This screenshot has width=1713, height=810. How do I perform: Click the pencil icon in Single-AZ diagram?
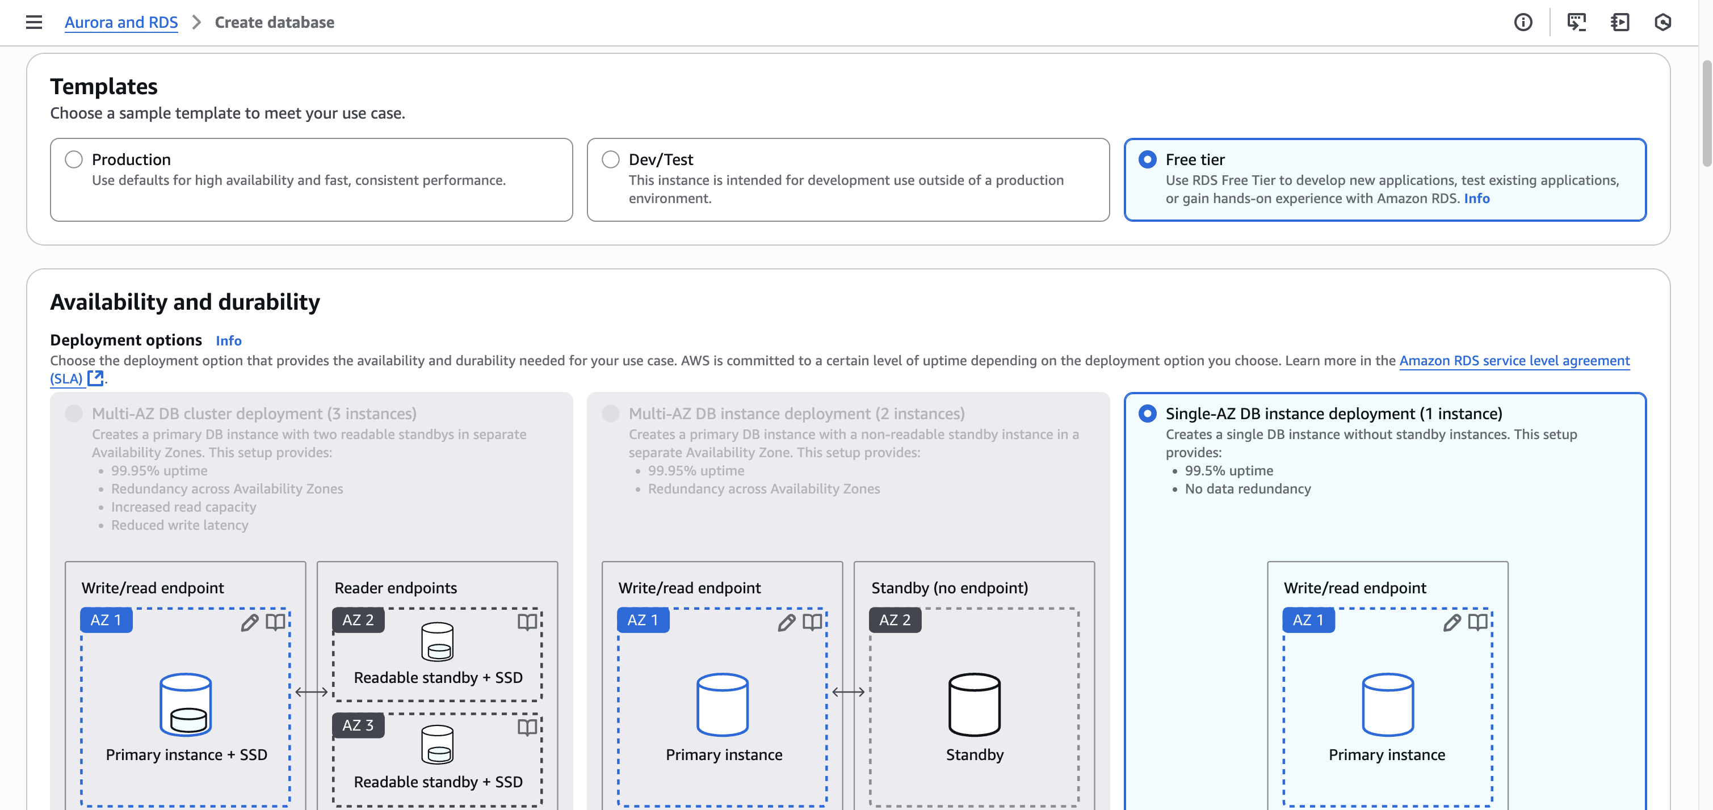click(x=1452, y=622)
